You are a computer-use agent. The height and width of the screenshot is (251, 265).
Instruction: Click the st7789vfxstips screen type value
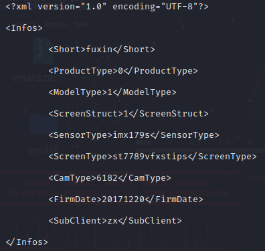[150, 157]
